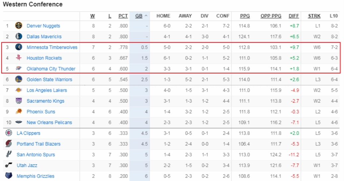Sort by PPG column header
This screenshot has width=344, height=181.
pos(245,16)
